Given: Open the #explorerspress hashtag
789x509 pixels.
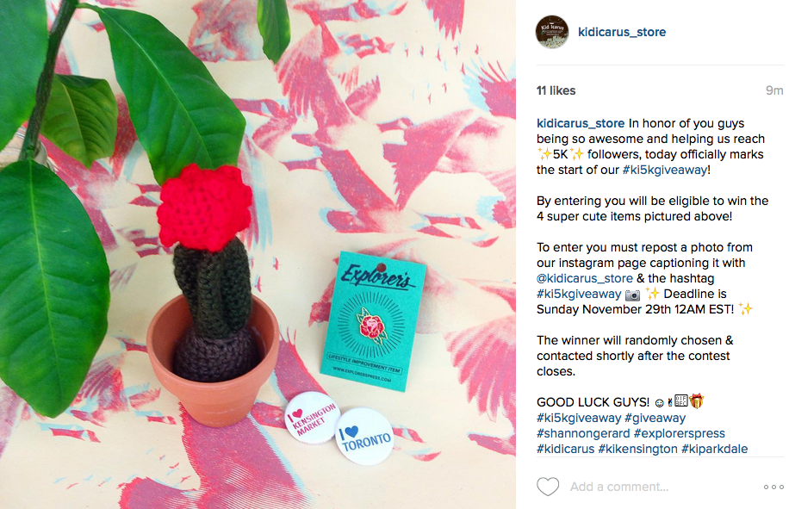Looking at the screenshot, I should point(680,433).
